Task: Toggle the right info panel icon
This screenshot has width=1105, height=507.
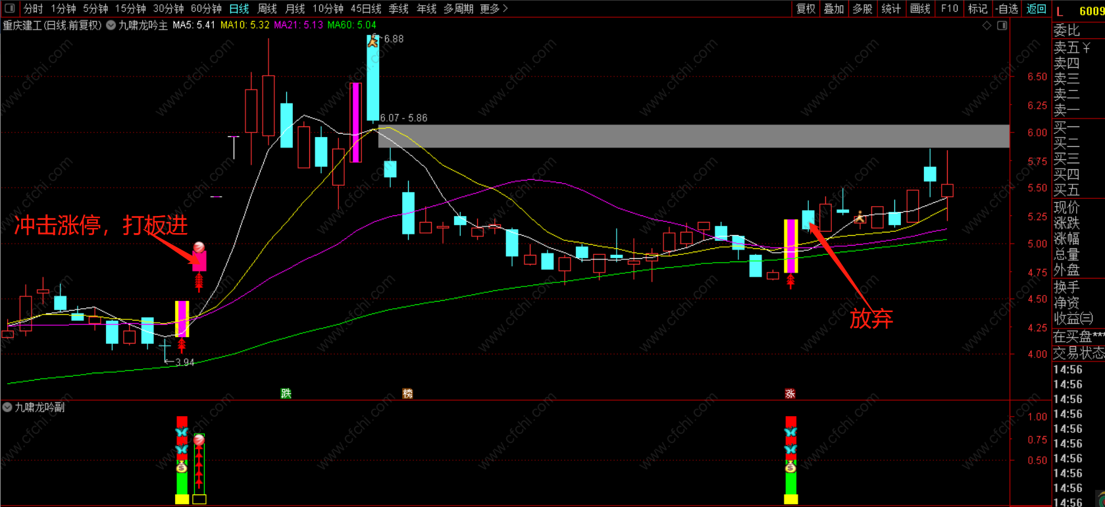Action: pyautogui.click(x=1002, y=26)
